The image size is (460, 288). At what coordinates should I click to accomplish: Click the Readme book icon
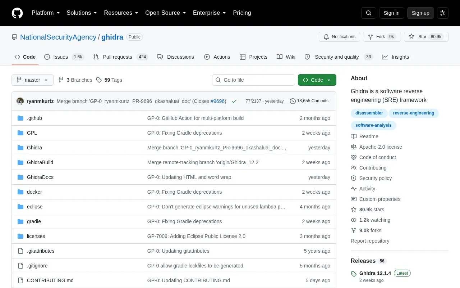coord(354,136)
